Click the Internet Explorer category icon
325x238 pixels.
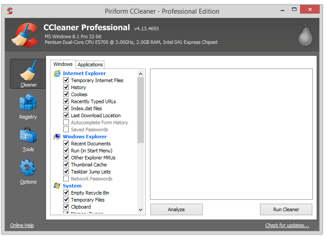click(x=57, y=73)
